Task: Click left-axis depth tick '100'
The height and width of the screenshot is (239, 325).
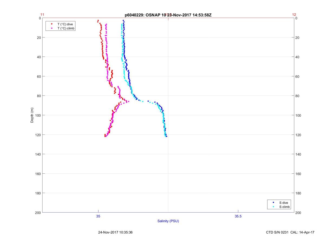Action: click(x=38, y=115)
